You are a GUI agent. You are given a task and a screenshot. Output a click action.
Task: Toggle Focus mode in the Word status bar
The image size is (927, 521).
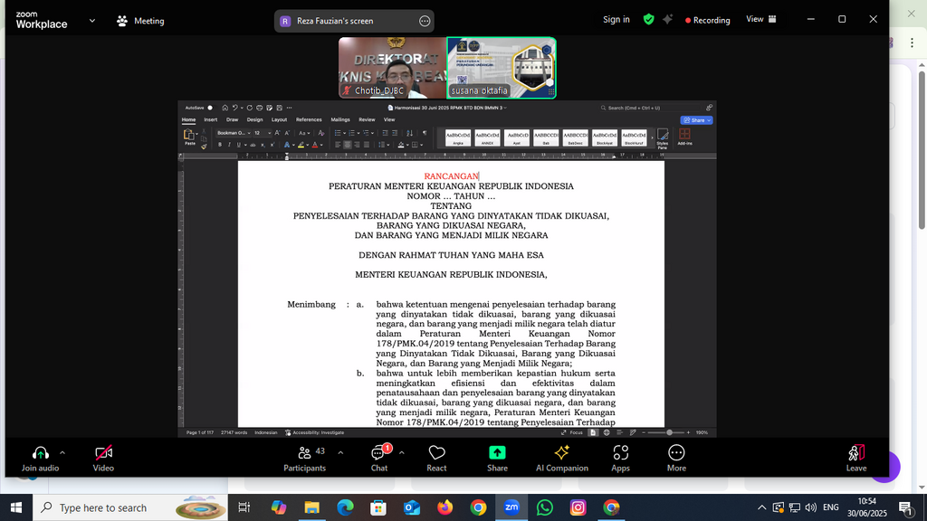tap(572, 432)
